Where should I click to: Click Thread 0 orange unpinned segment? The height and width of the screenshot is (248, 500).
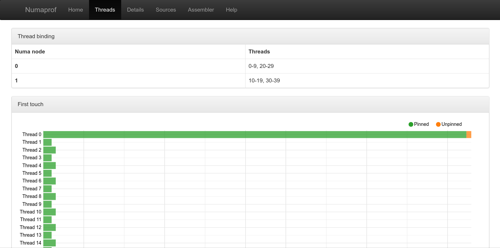click(469, 135)
